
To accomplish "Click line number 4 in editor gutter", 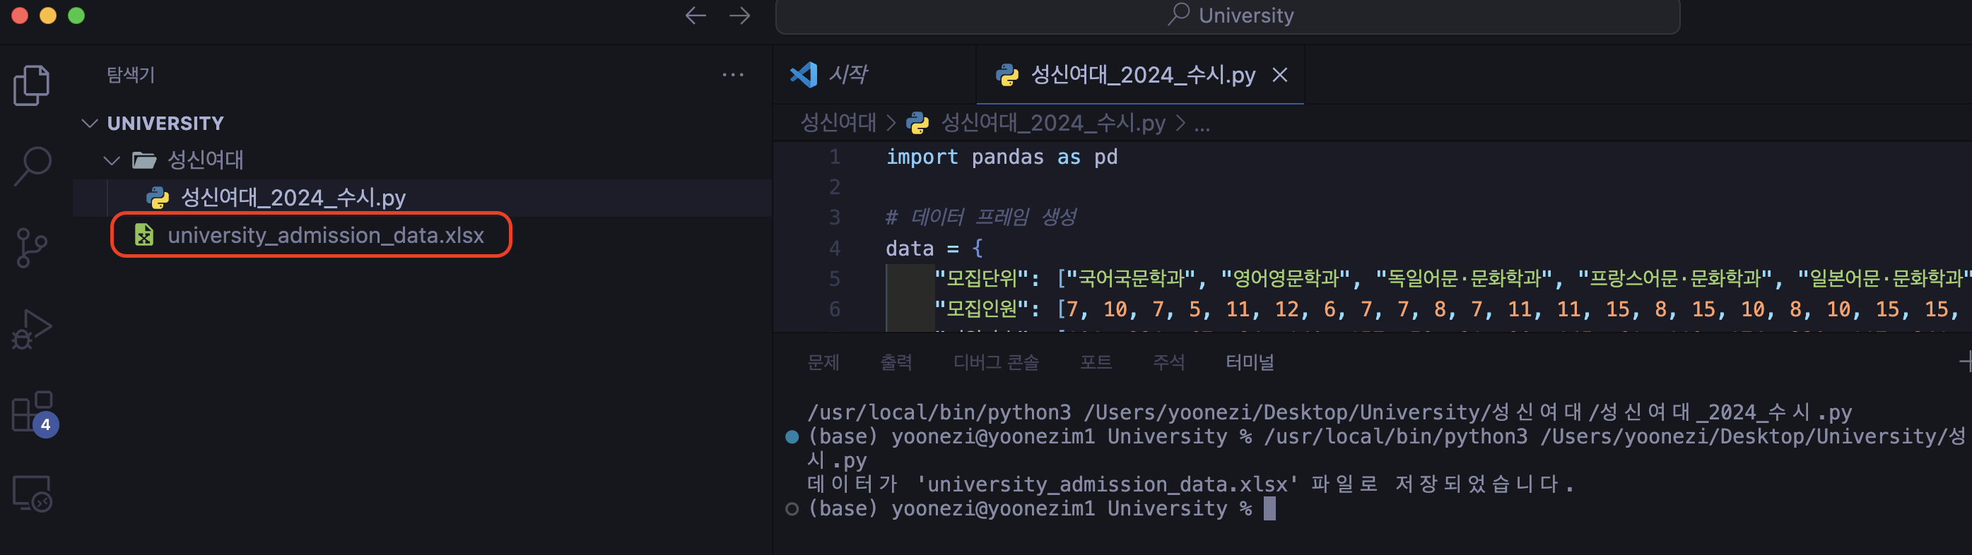I will tap(835, 249).
